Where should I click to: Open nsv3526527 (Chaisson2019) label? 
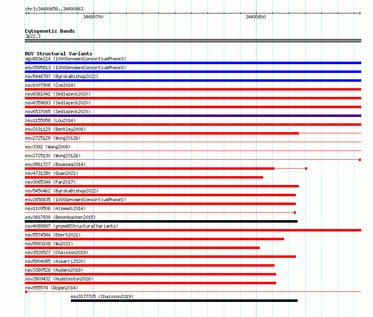pyautogui.click(x=57, y=252)
